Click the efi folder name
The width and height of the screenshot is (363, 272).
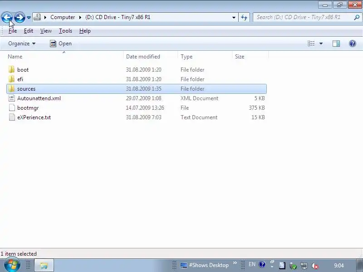pyautogui.click(x=20, y=79)
